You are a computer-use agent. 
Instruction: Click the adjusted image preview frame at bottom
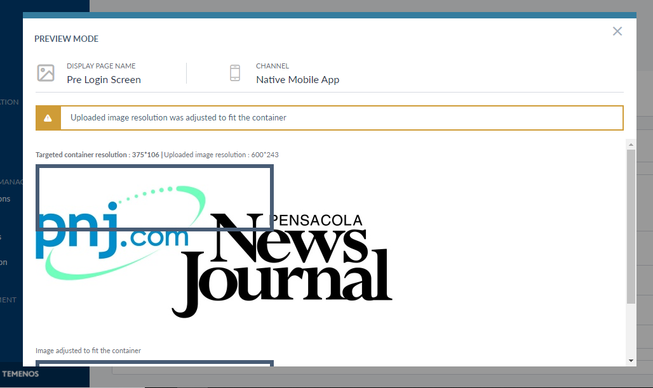click(x=154, y=363)
